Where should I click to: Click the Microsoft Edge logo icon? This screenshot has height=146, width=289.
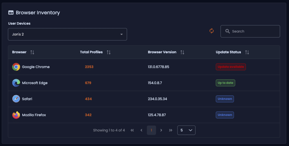click(x=16, y=83)
